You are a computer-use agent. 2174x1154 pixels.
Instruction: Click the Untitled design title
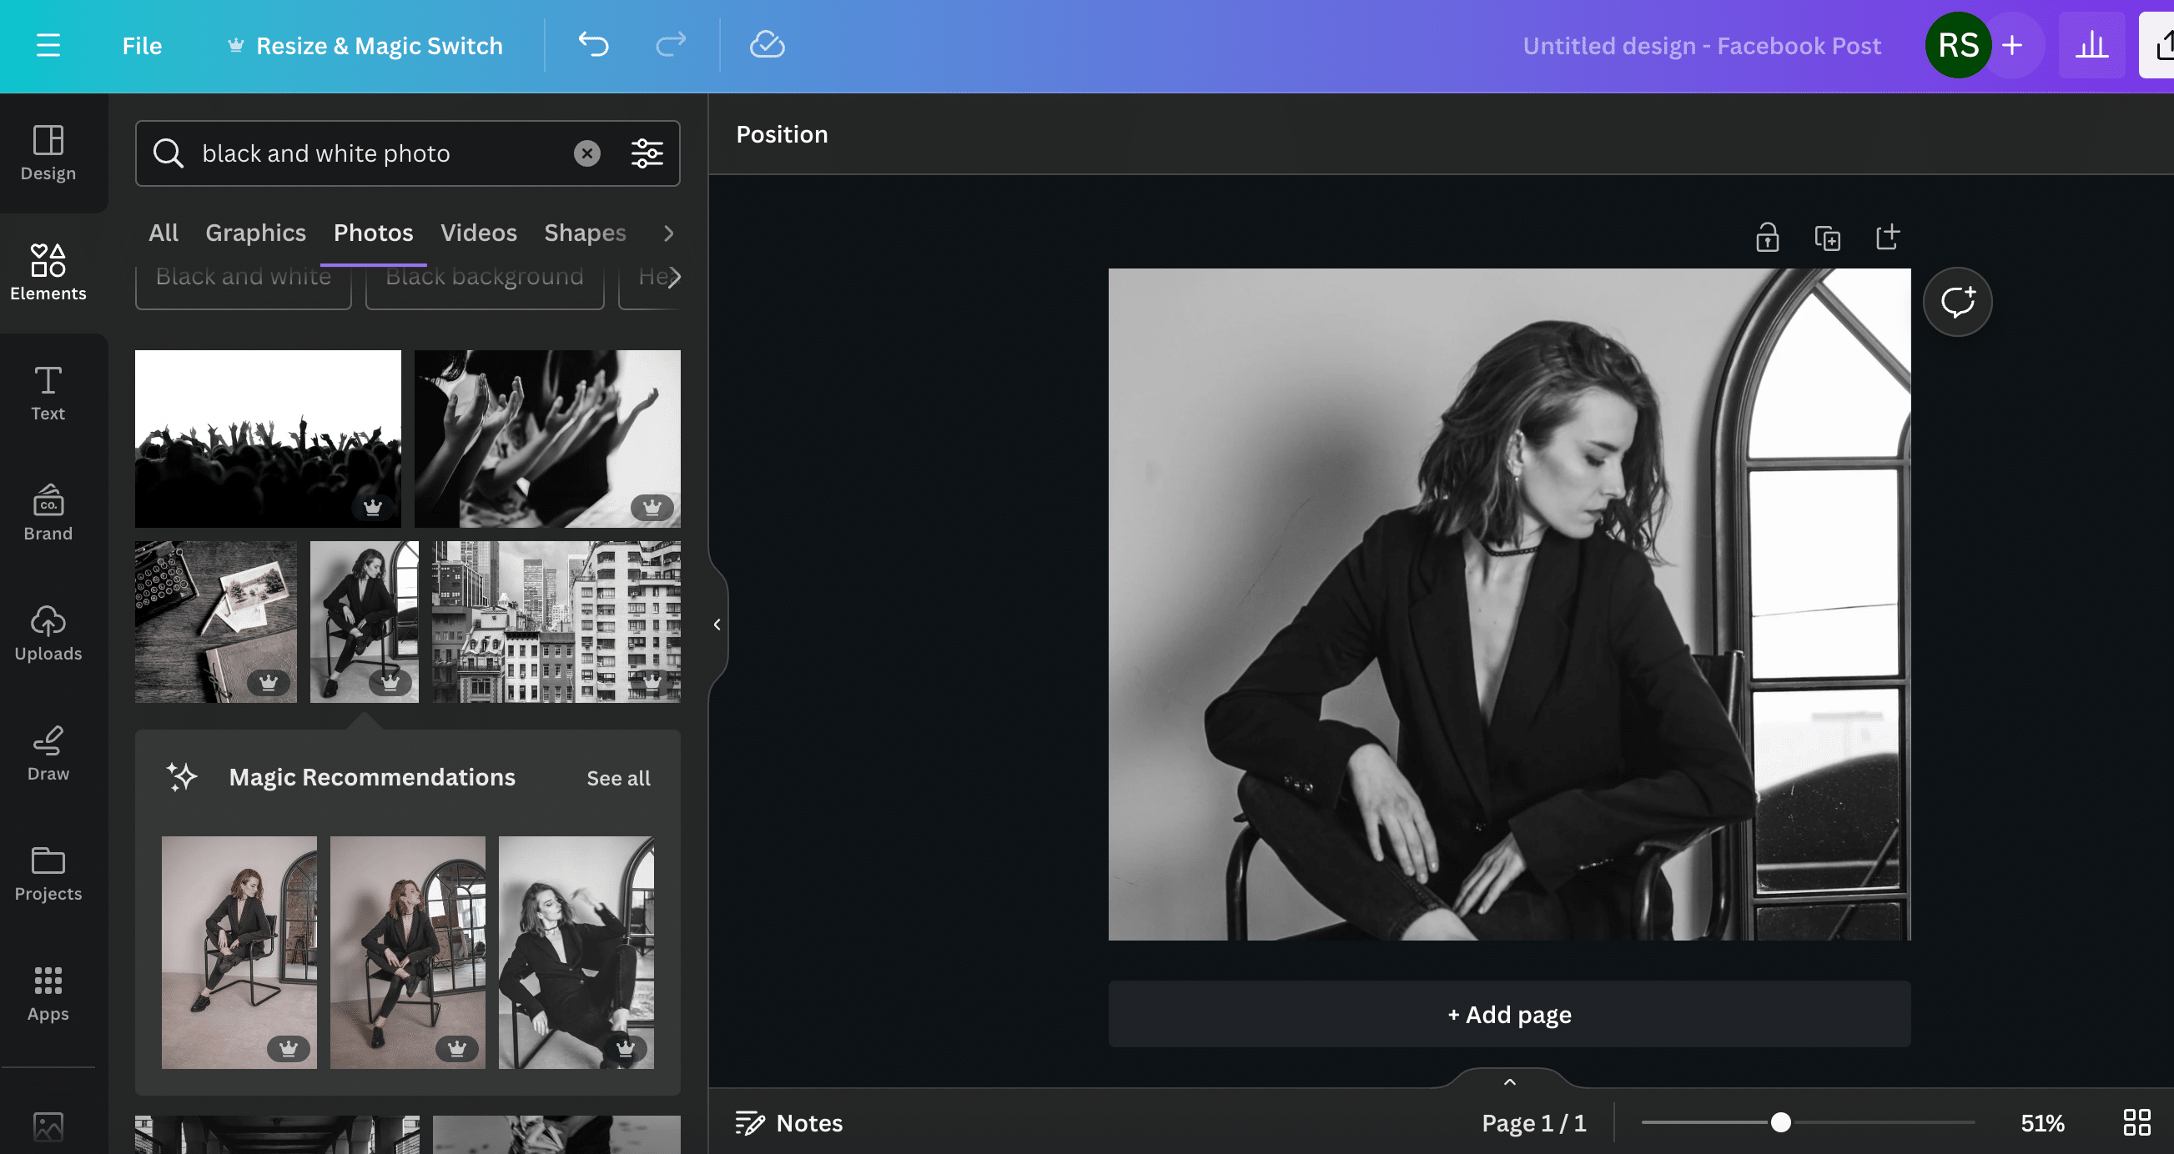(1701, 46)
